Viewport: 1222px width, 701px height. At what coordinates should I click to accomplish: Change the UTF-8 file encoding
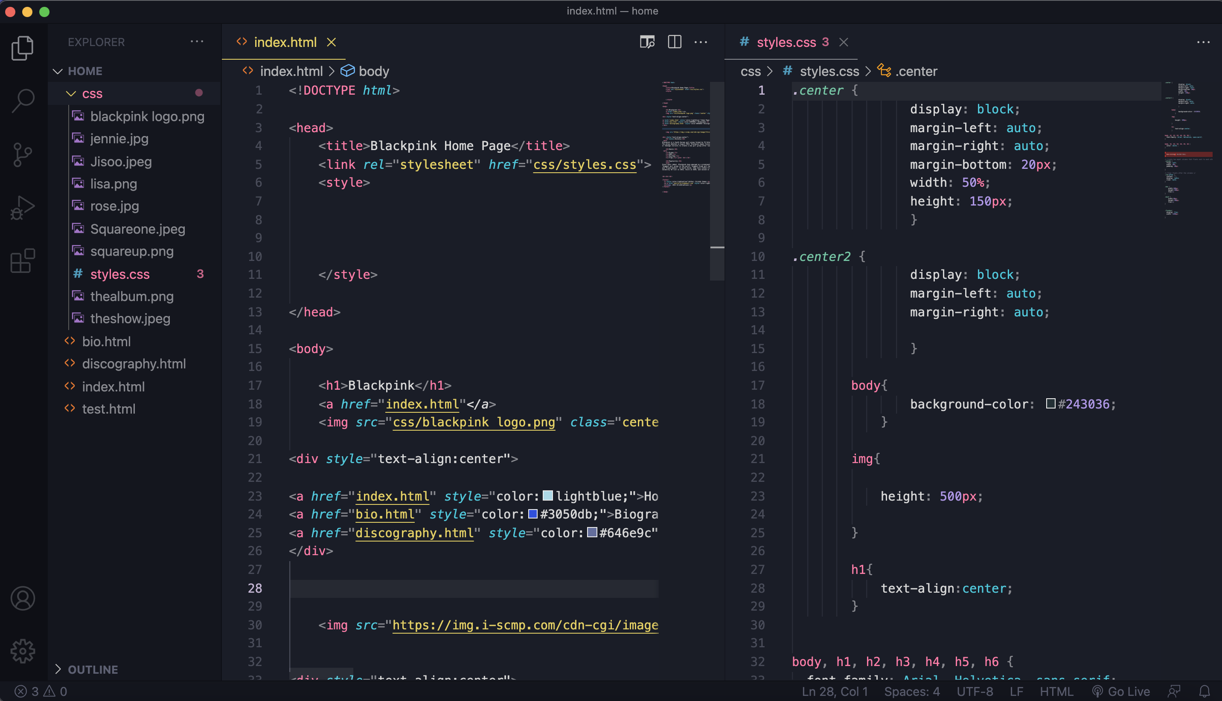975,692
